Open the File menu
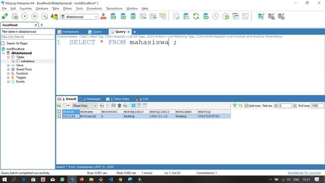Screen dimensions: 325x183 tap(4, 9)
